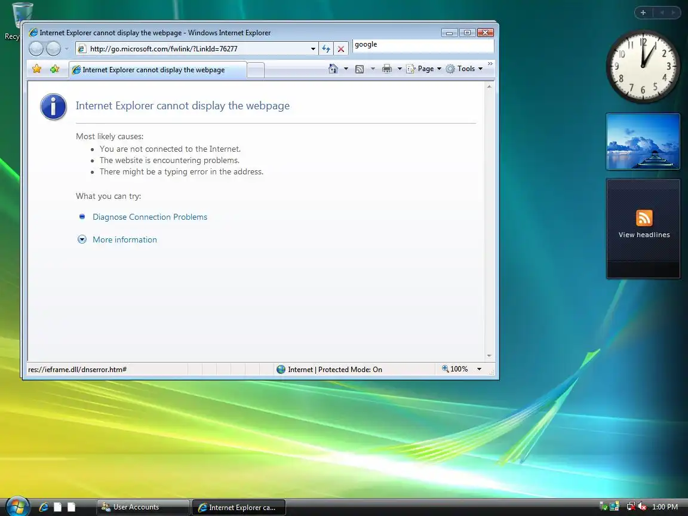Click the vertical scrollbar down arrow
The image size is (688, 516).
[489, 356]
